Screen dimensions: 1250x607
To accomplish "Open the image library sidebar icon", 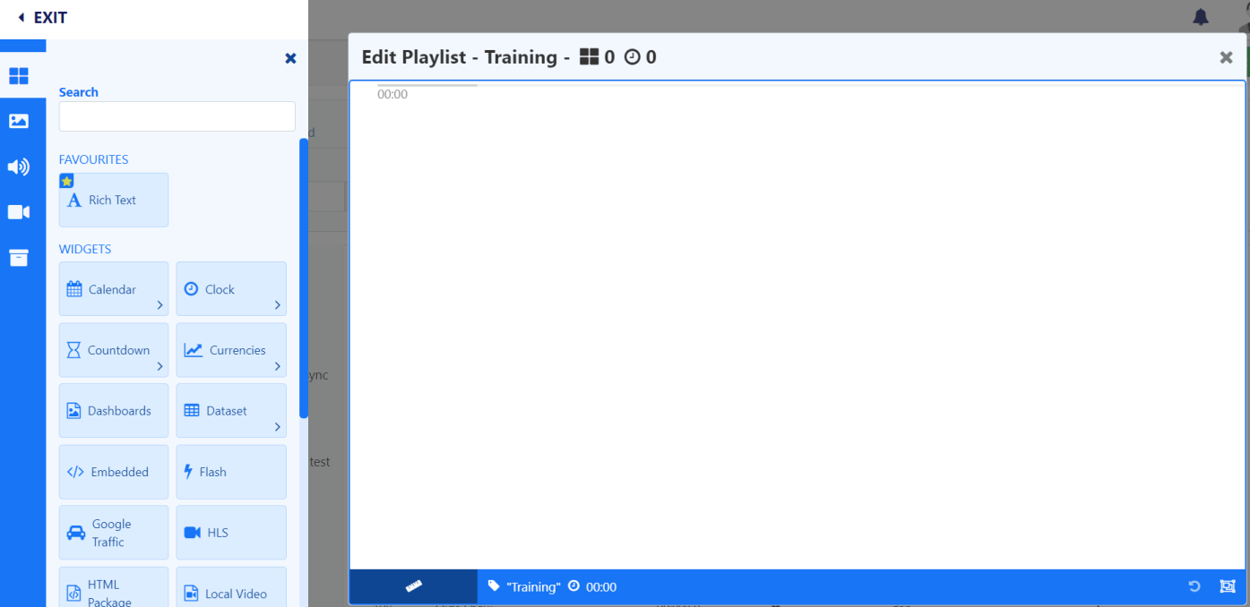I will coord(19,121).
